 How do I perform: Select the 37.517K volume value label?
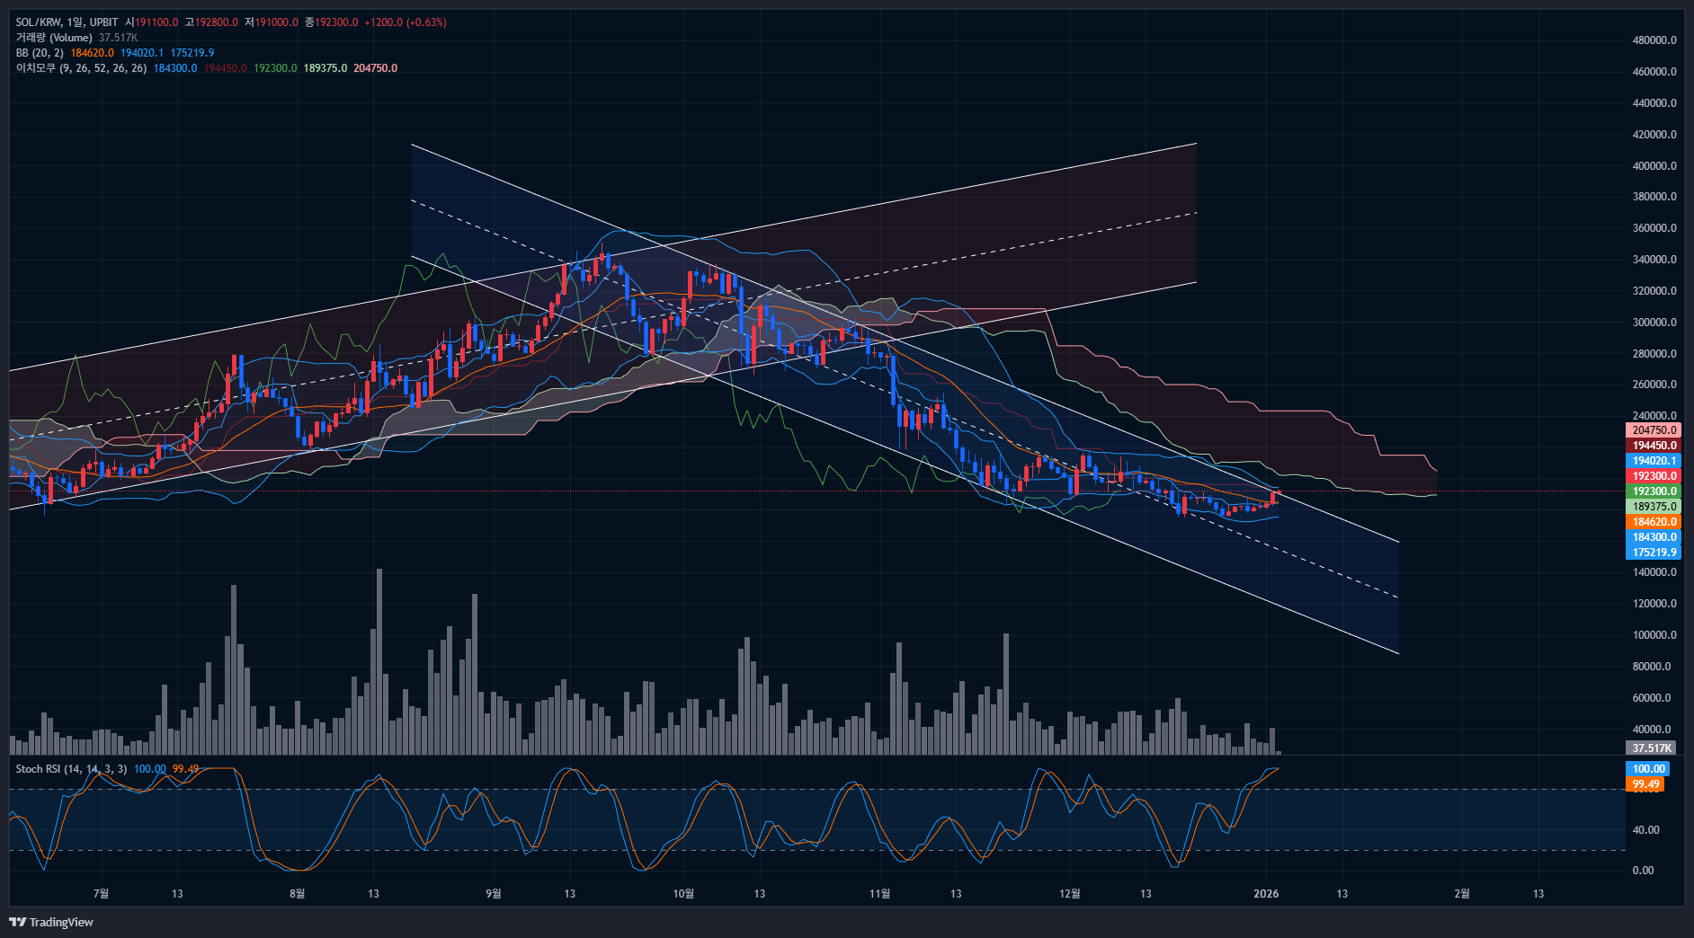(x=1651, y=748)
